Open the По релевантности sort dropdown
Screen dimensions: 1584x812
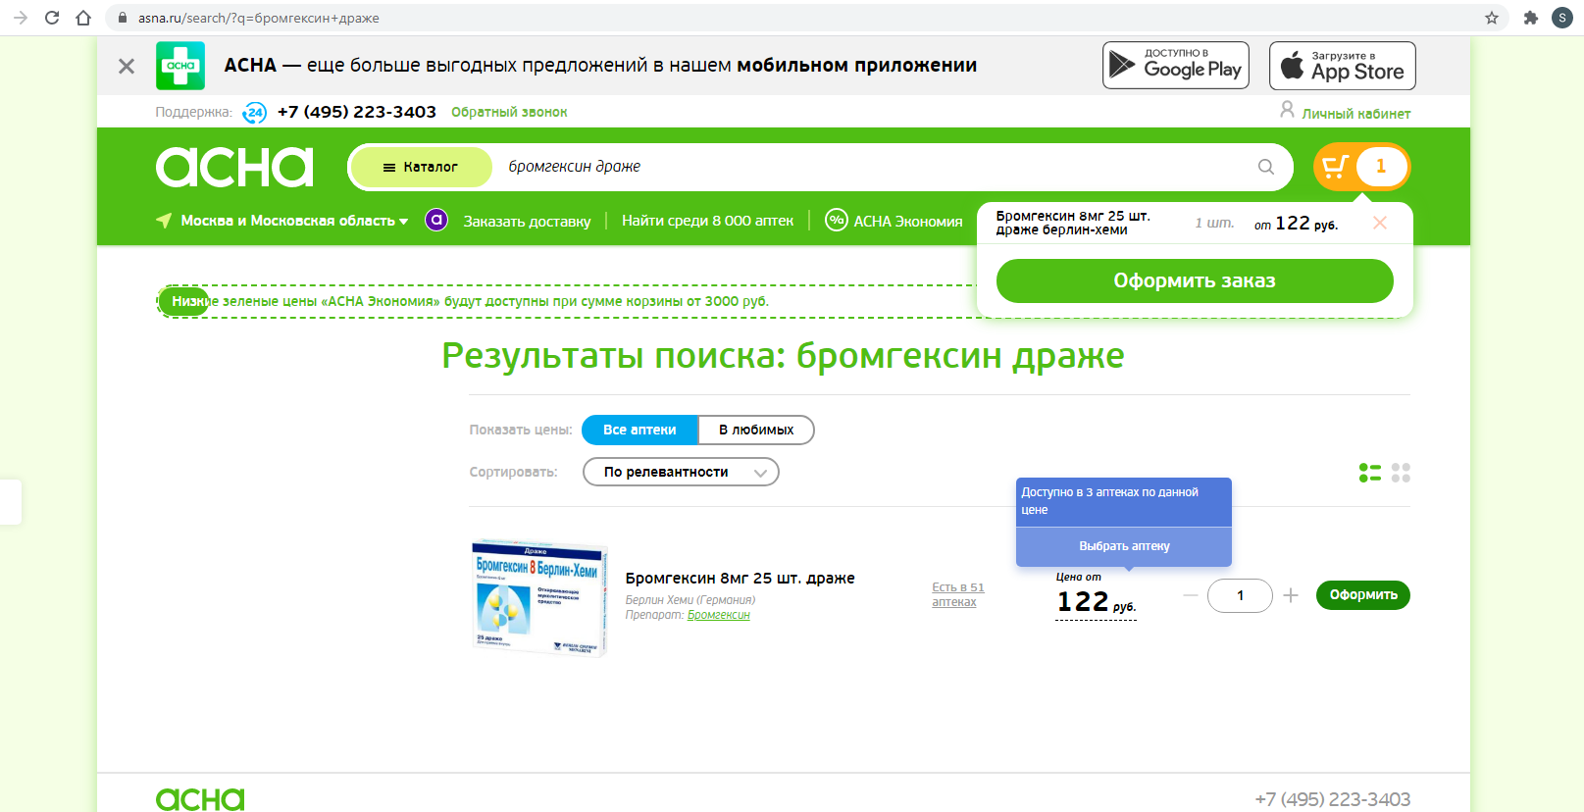pyautogui.click(x=681, y=472)
